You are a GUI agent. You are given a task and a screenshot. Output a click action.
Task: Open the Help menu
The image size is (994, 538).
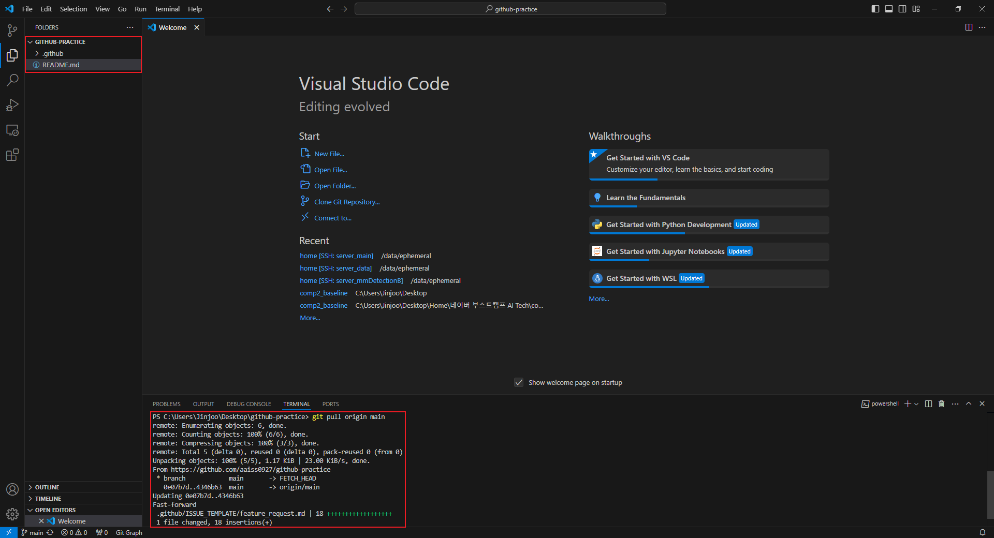[195, 9]
